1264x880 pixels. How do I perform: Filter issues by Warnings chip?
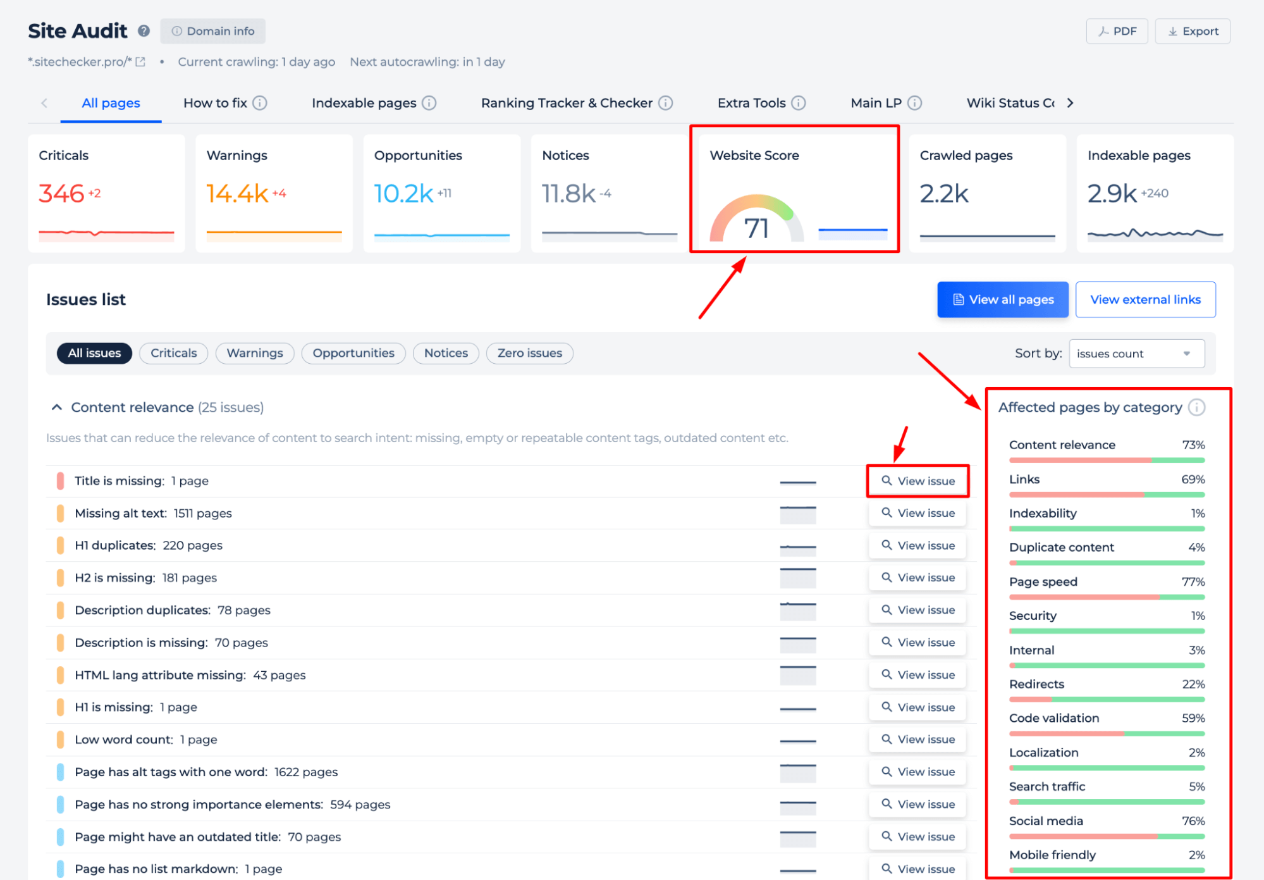click(x=255, y=353)
